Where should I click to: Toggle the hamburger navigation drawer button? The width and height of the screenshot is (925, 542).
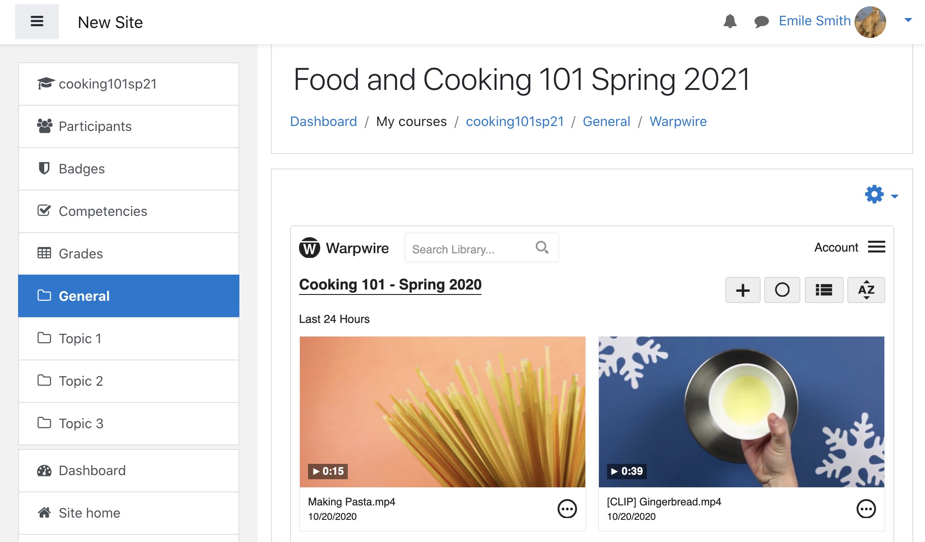(x=37, y=21)
